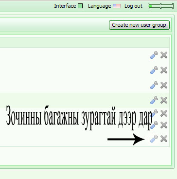Click the wrench icon the arrow points to
This screenshot has width=177, height=179.
[154, 139]
